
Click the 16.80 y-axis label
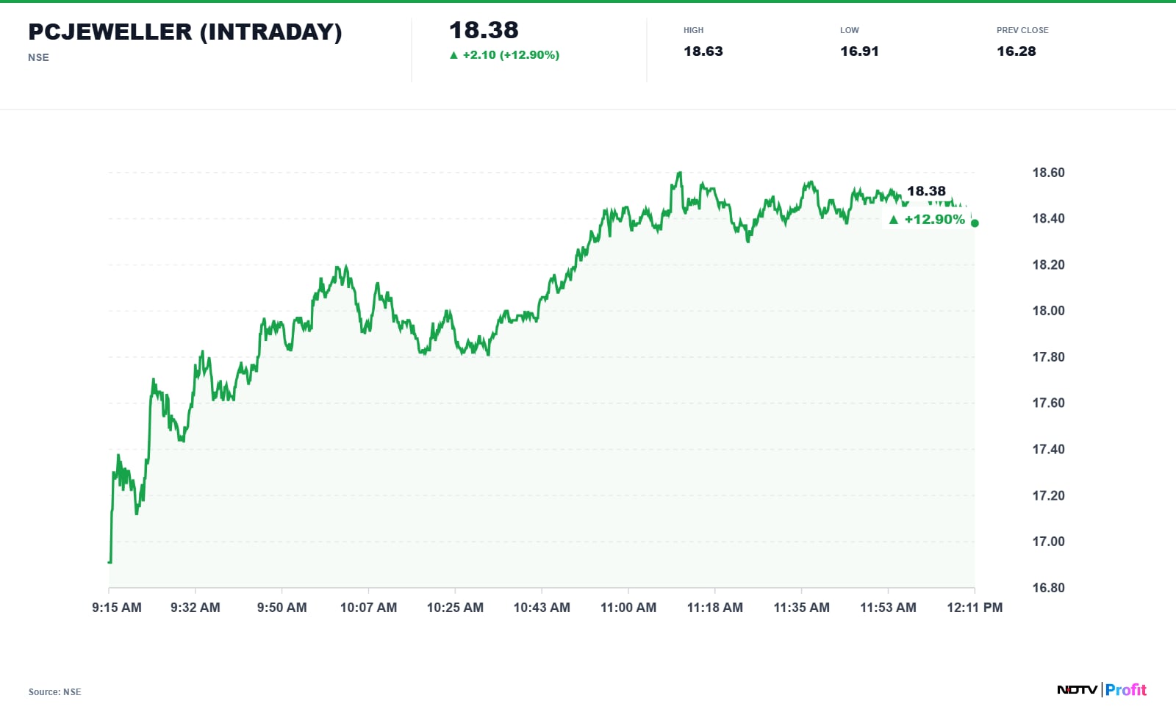(x=1048, y=588)
